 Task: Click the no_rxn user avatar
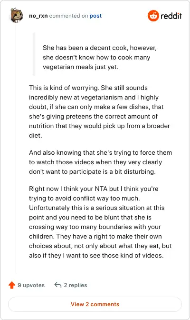pyautogui.click(x=16, y=16)
